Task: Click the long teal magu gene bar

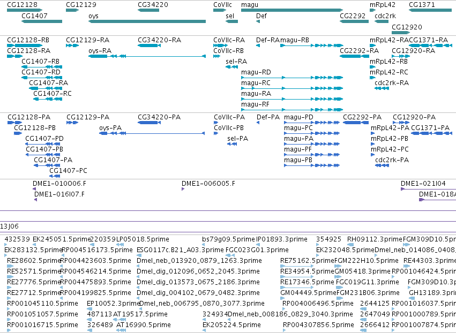Action: (292, 10)
